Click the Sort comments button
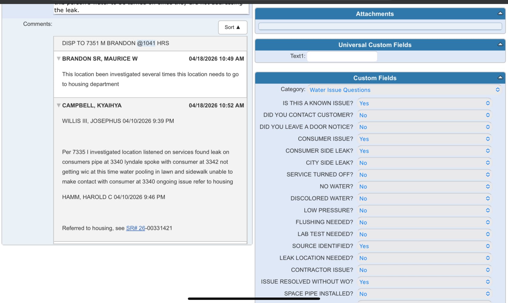Viewport: 508px width, 303px height. 232,27
